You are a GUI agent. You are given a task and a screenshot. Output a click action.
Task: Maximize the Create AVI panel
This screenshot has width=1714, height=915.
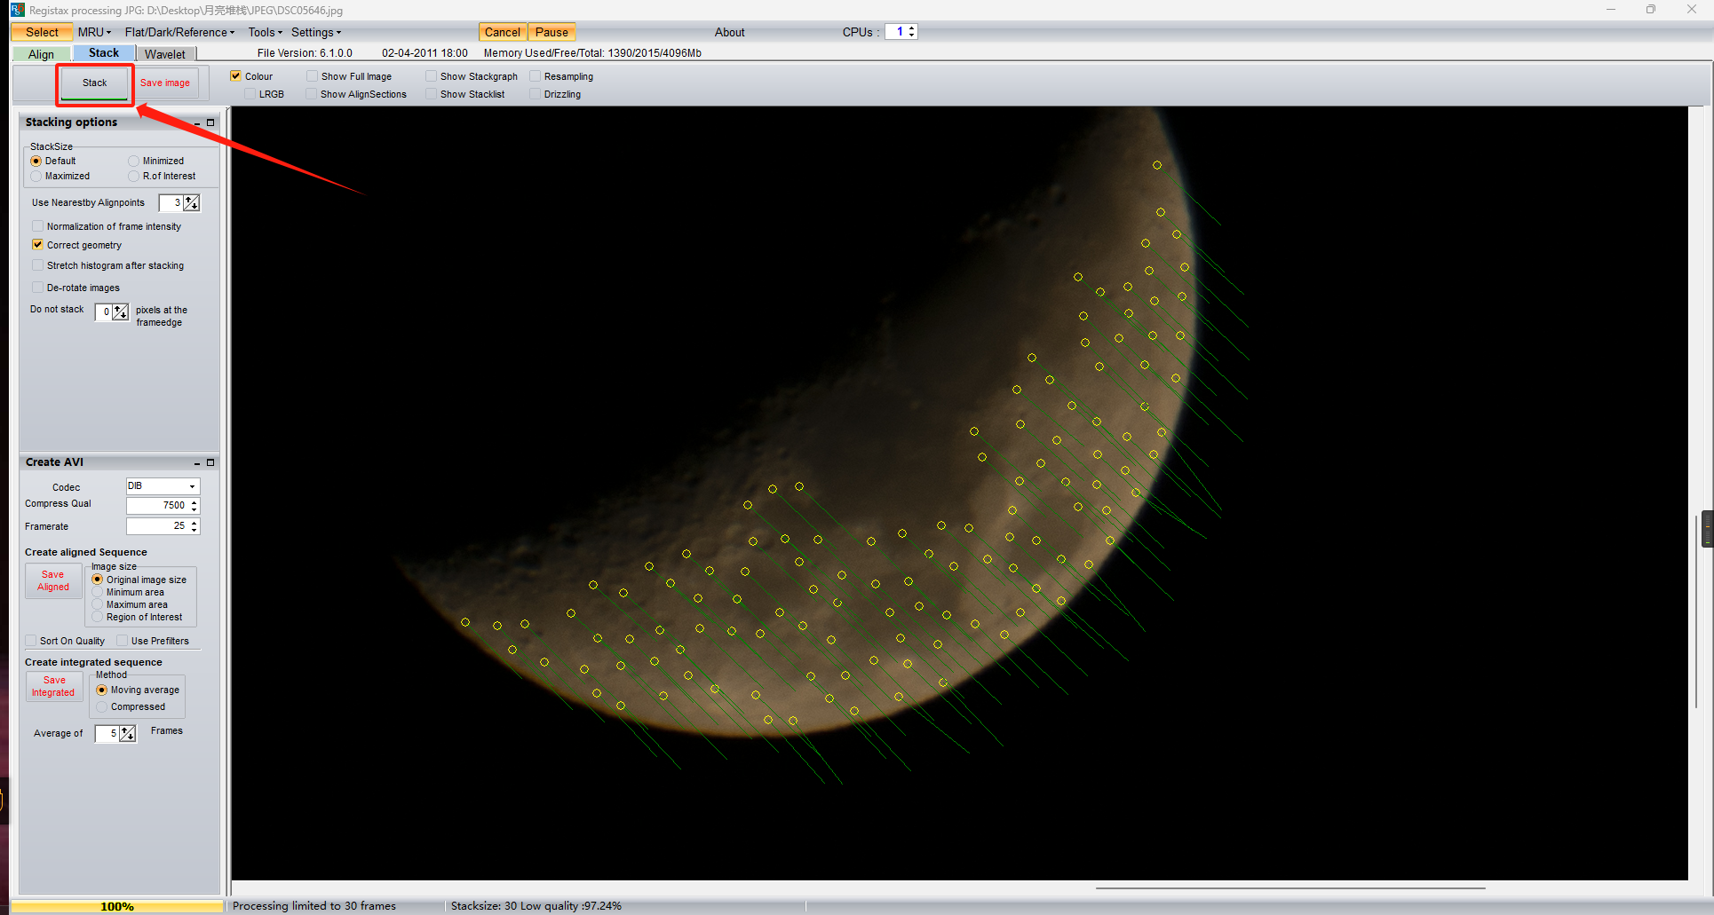pos(210,462)
